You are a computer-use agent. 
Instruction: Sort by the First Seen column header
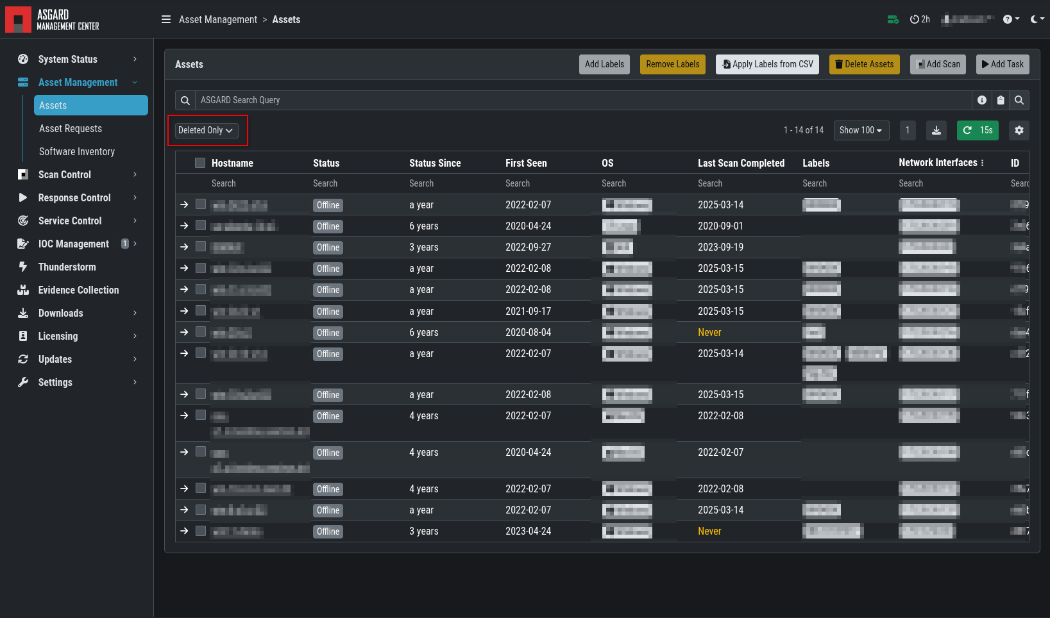click(x=526, y=163)
